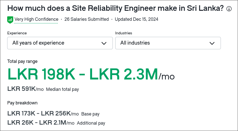Viewport: 238px width, 131px height.
Task: Click the Total pay range label
Action: (x=22, y=61)
